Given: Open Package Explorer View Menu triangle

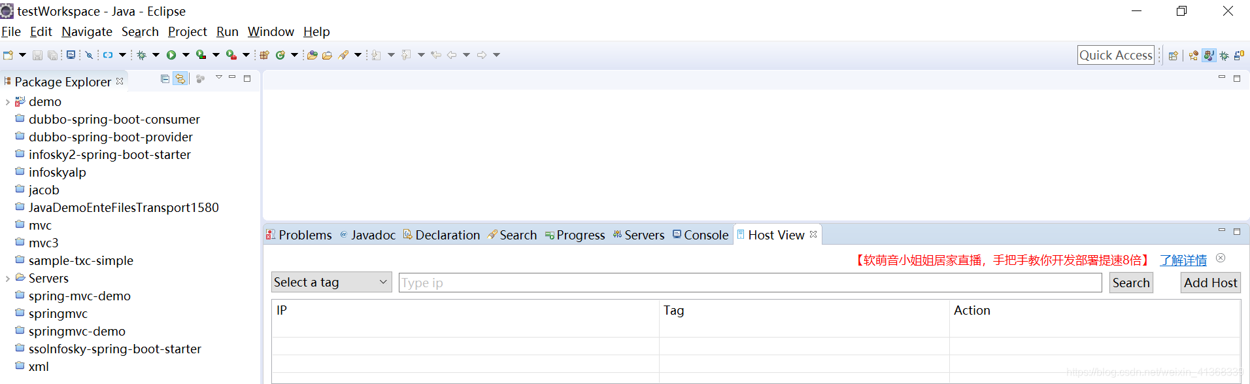Looking at the screenshot, I should click(219, 78).
